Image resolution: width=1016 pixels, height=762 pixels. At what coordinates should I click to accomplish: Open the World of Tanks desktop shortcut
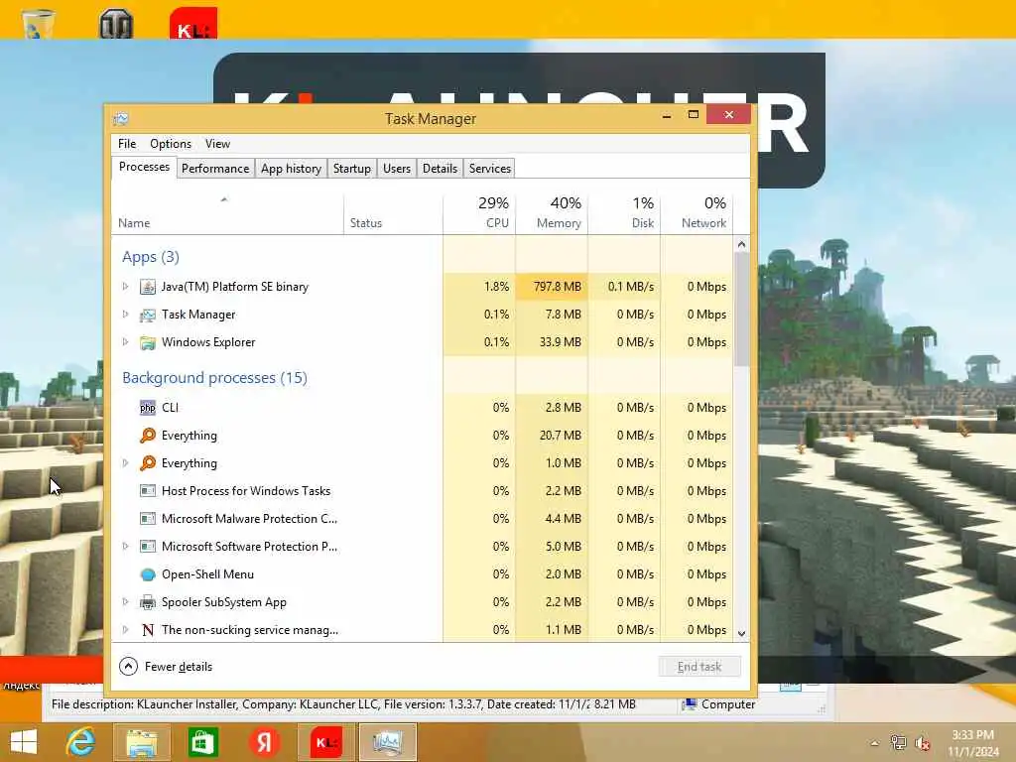pos(117,24)
